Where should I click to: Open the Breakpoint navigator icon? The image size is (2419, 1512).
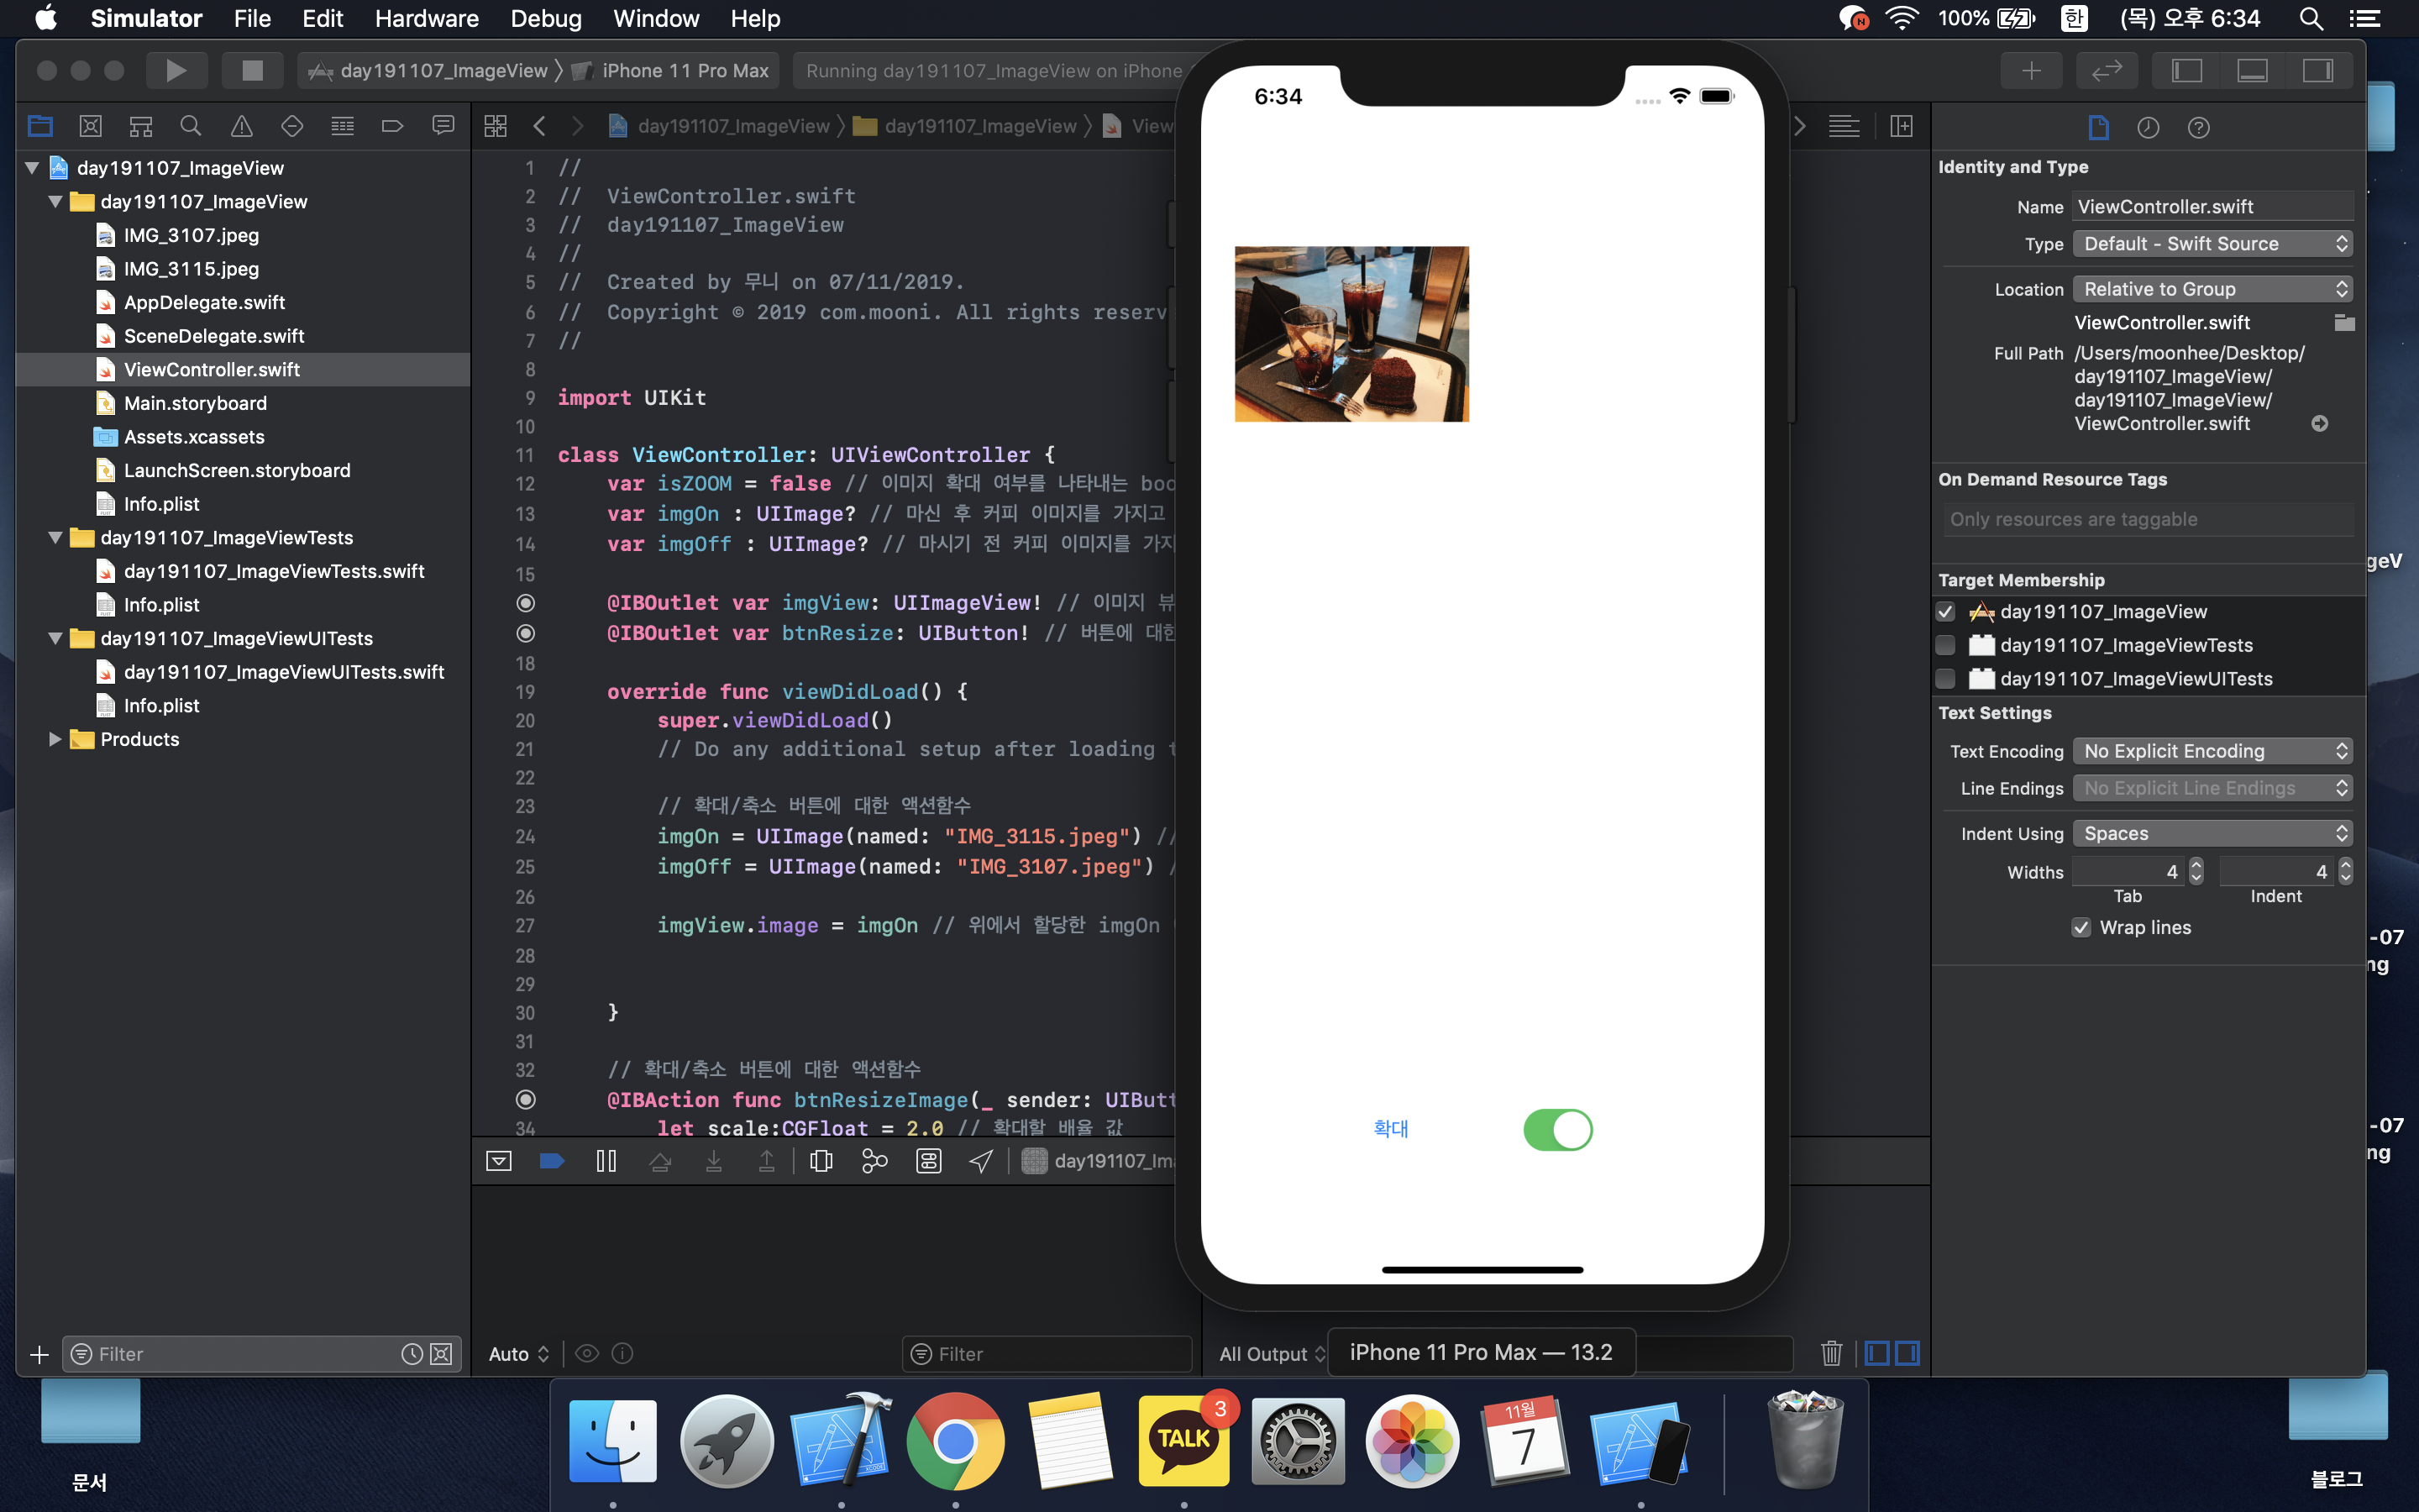point(392,126)
